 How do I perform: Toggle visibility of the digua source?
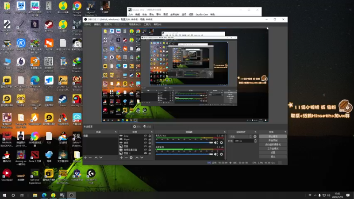click(146, 139)
